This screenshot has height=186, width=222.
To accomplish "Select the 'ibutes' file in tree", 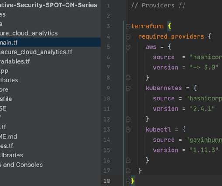I will tap(9, 80).
